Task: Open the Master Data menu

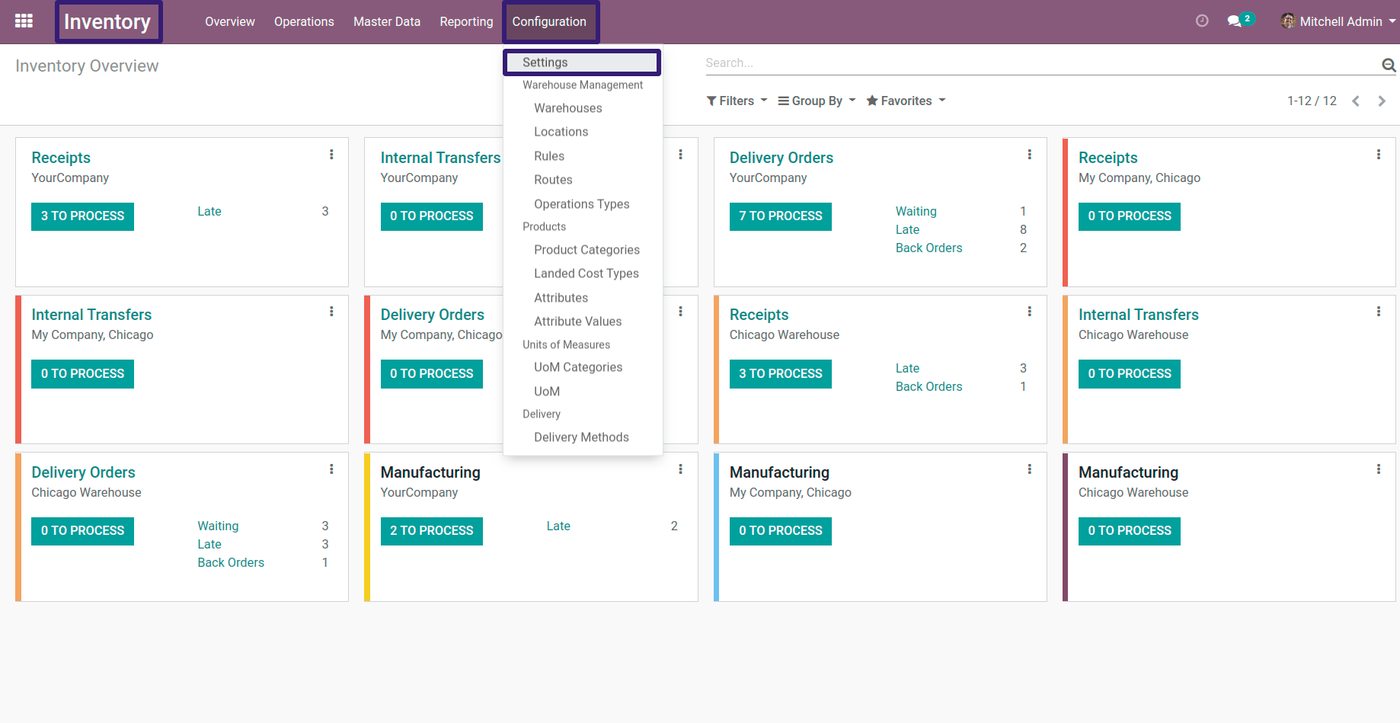Action: 387,21
